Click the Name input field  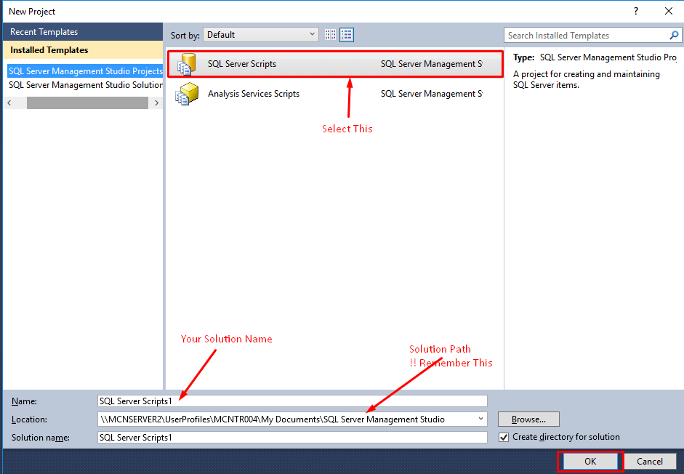point(291,401)
